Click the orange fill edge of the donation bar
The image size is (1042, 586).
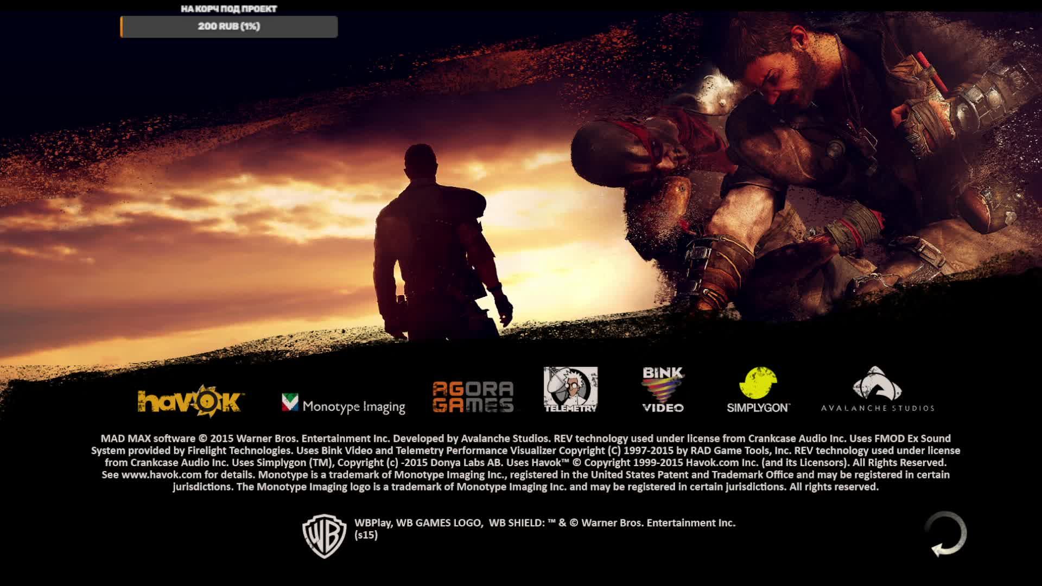[x=122, y=27]
